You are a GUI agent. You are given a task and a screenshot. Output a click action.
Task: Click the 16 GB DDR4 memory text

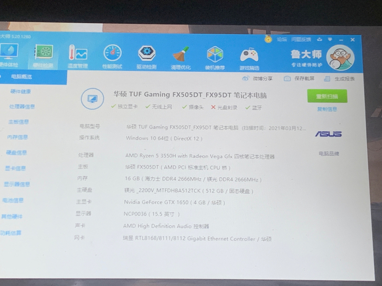[x=193, y=179]
